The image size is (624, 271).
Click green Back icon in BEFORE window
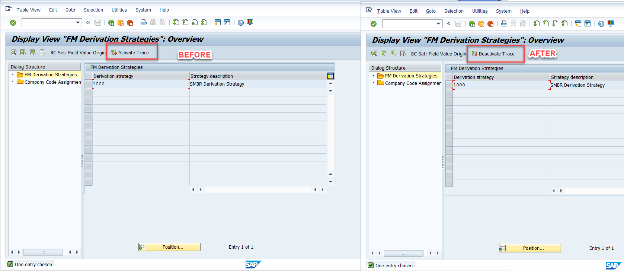(111, 23)
